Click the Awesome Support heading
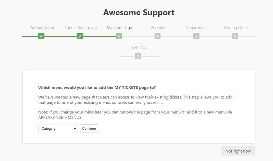273x161 pixels. pyautogui.click(x=139, y=13)
